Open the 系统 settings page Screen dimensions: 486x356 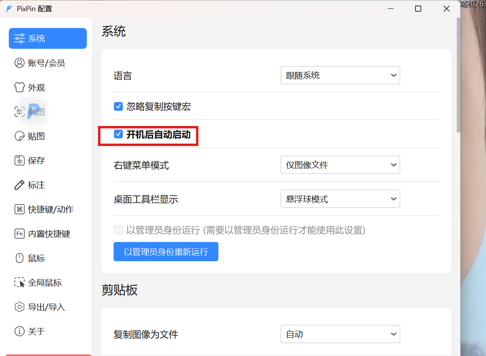coord(48,38)
